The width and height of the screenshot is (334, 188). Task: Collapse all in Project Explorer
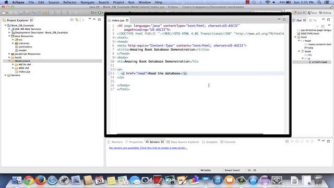tap(72, 20)
